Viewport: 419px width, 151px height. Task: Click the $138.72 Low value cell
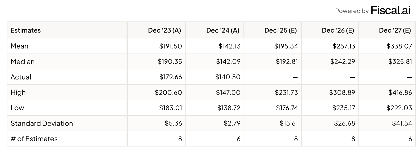229,108
